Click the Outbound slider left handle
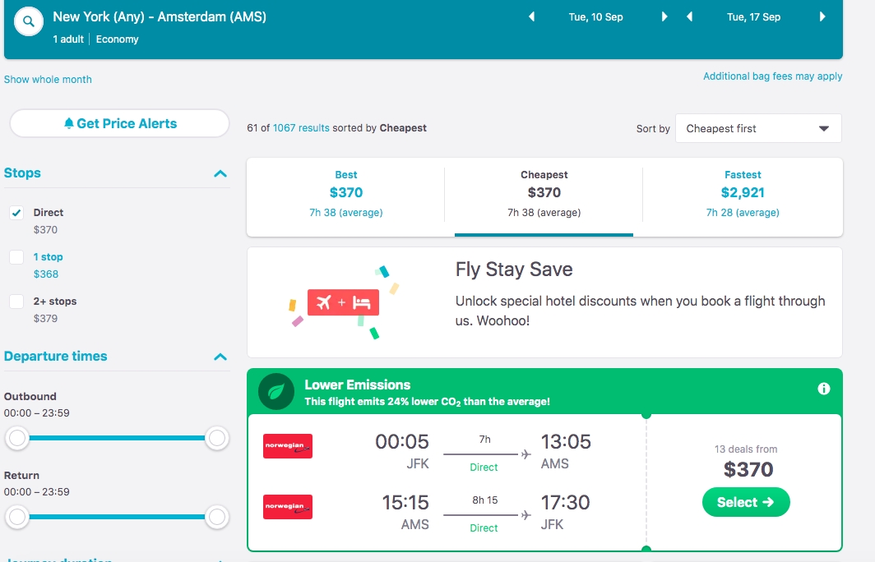The width and height of the screenshot is (875, 562). click(x=17, y=438)
